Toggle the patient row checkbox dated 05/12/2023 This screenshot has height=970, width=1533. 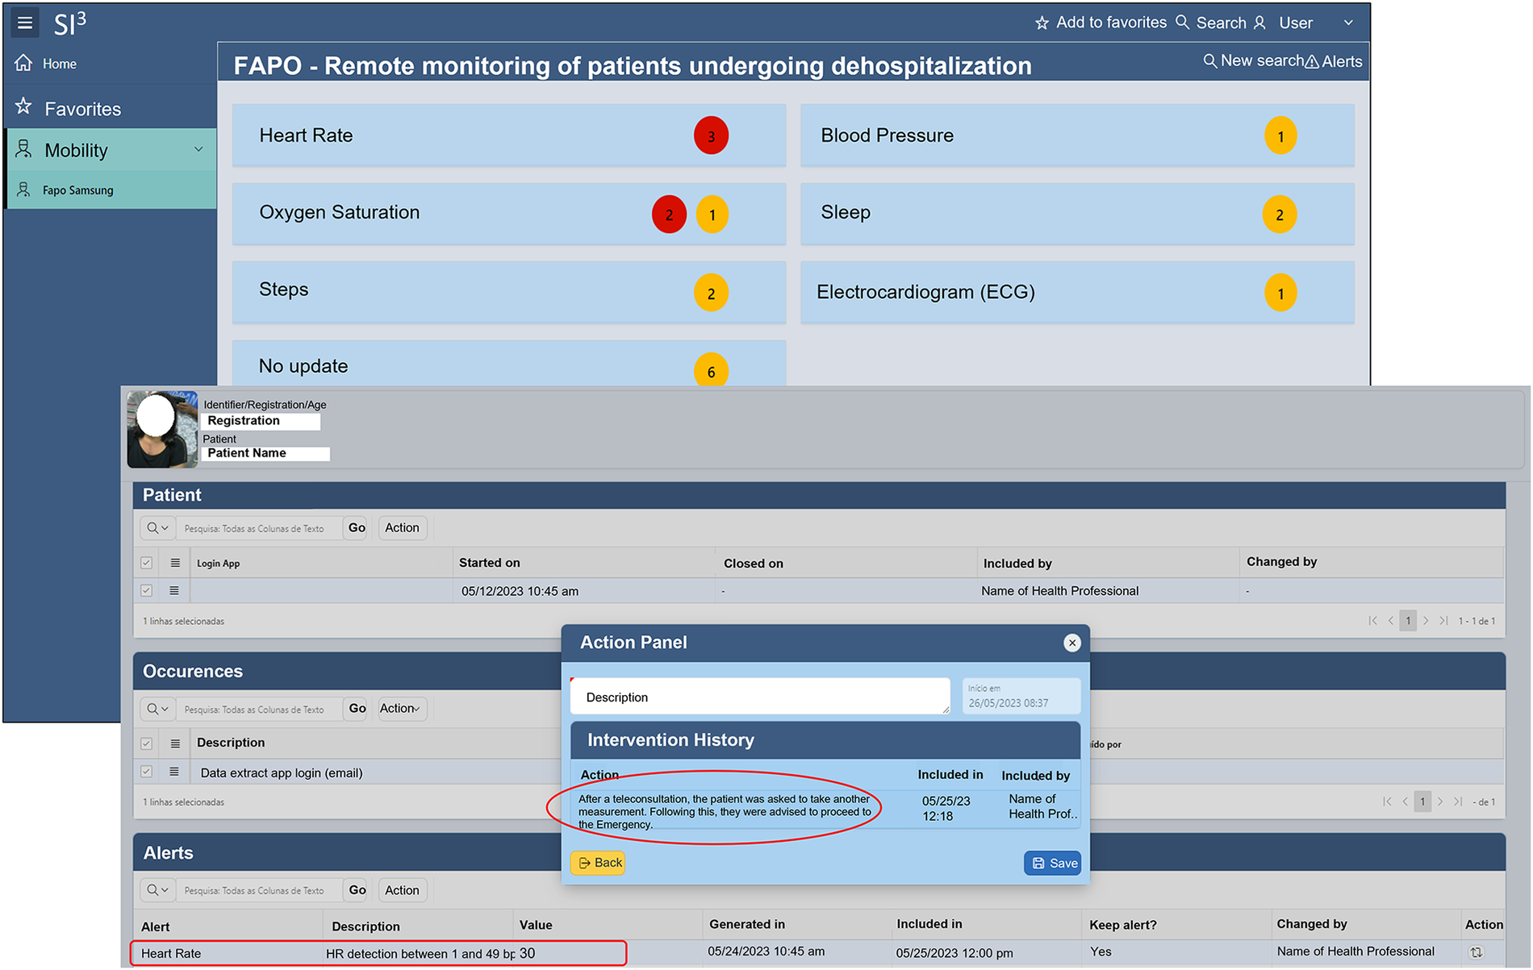(x=146, y=590)
